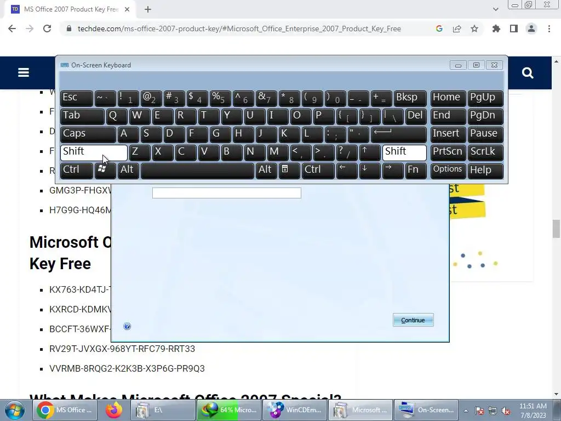The height and width of the screenshot is (421, 561).
Task: Open the Google icon in address bar
Action: point(439,29)
